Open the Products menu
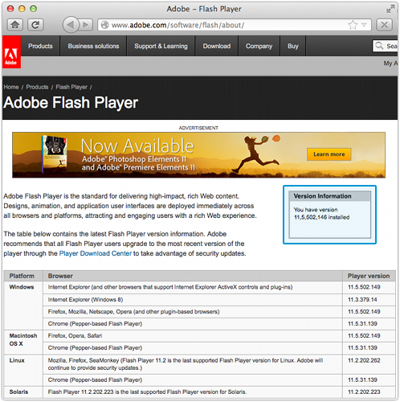 [40, 46]
